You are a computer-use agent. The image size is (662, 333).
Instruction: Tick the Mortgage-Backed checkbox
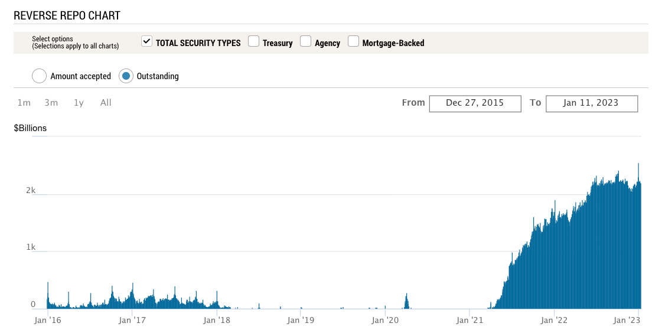coord(353,41)
